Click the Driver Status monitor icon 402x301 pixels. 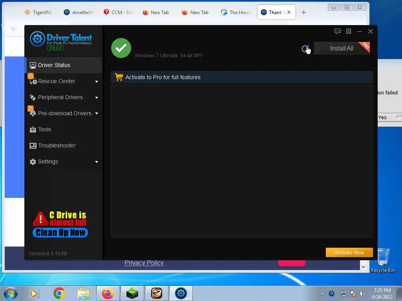[33, 65]
